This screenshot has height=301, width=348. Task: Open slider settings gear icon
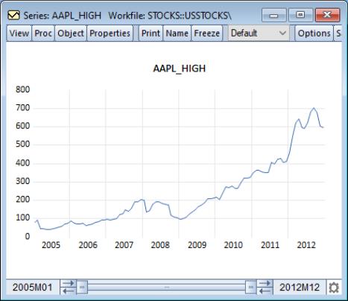[x=334, y=288]
